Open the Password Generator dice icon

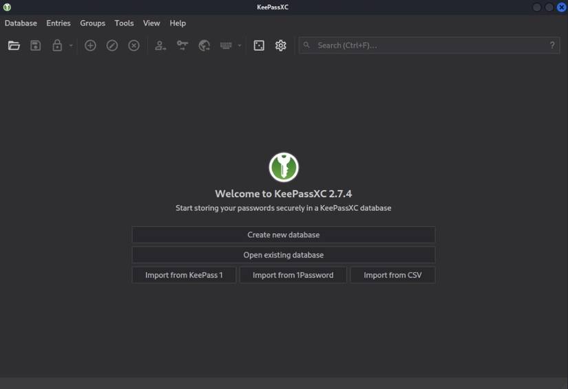click(x=259, y=45)
